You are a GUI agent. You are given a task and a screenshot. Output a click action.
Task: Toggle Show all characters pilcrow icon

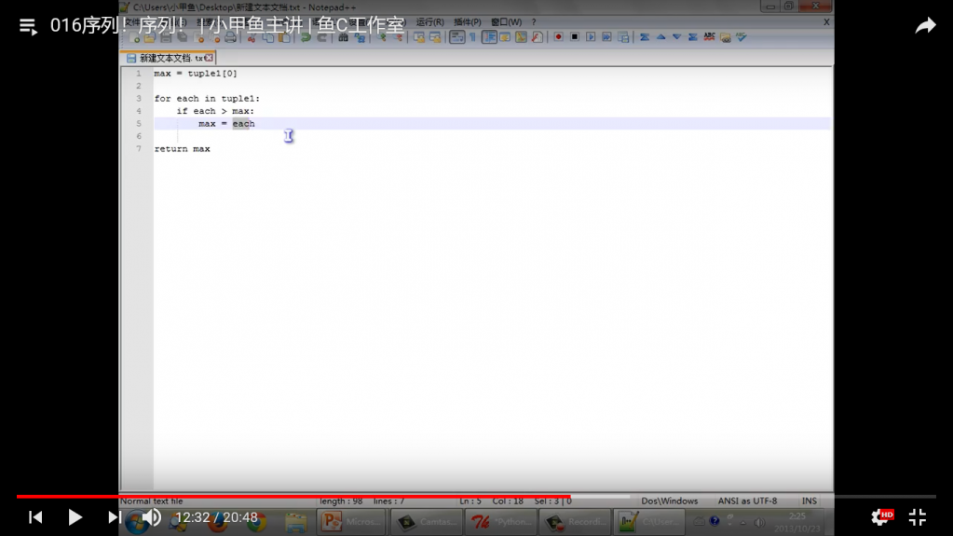click(x=473, y=37)
